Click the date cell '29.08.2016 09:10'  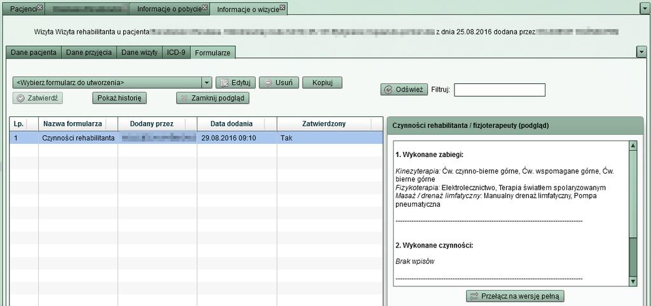click(236, 138)
